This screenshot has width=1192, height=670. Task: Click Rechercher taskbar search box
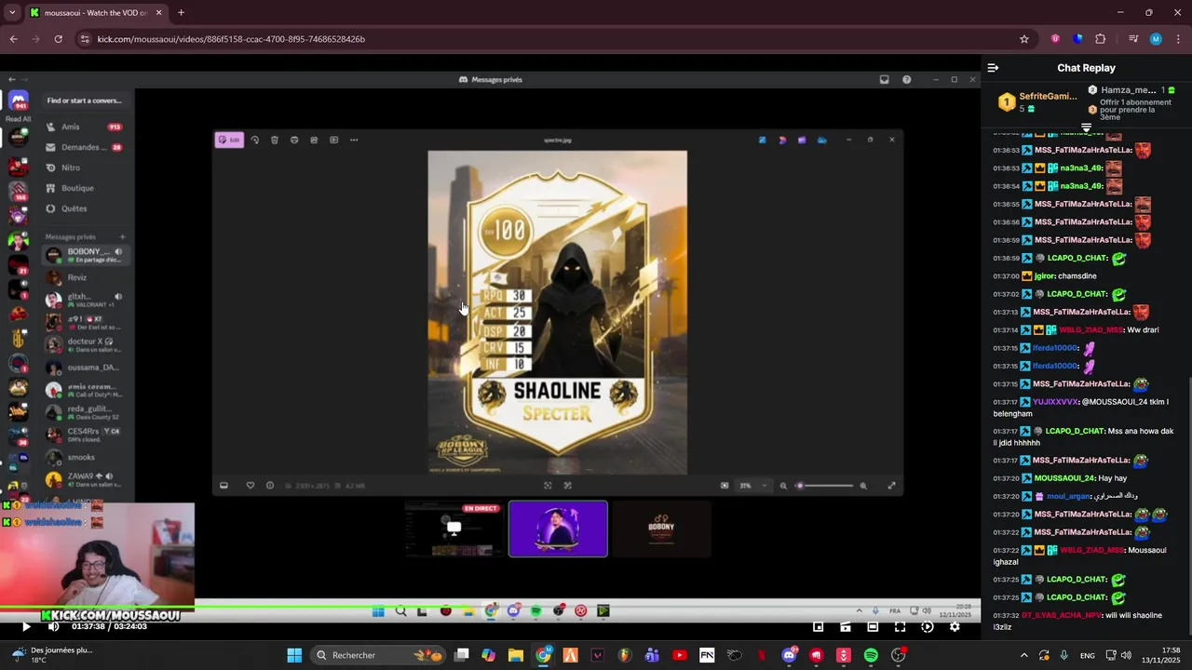379,655
